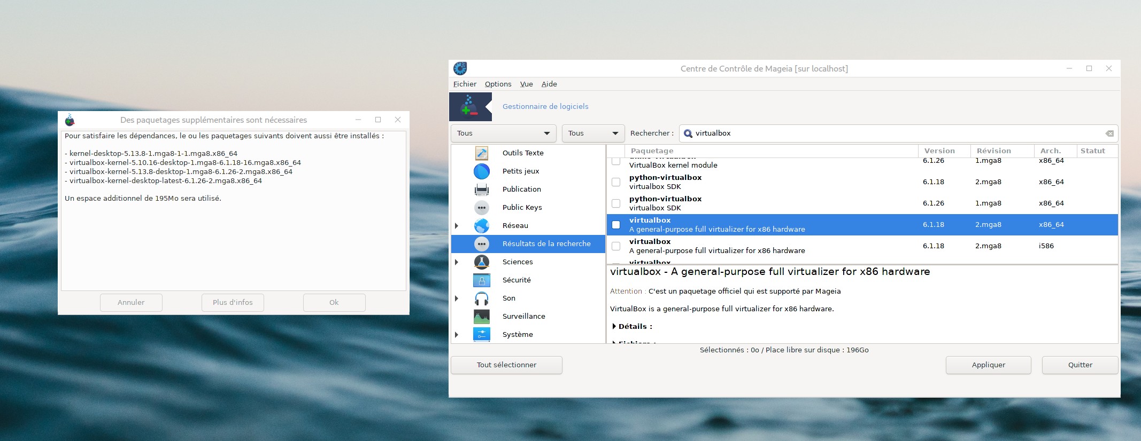1141x441 pixels.
Task: Click the Sécurité padlock icon
Action: click(482, 280)
